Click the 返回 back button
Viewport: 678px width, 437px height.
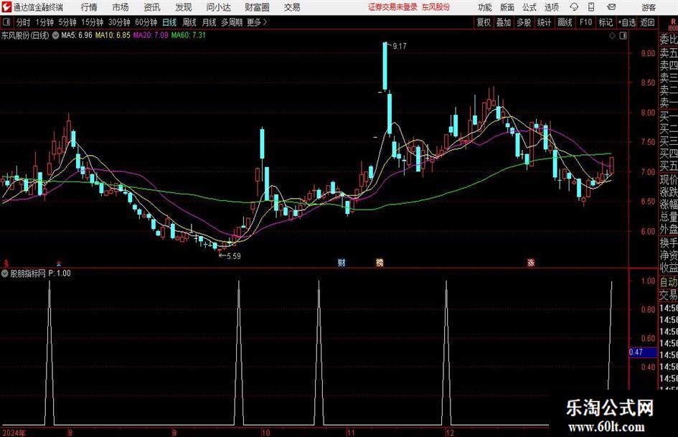coord(647,22)
